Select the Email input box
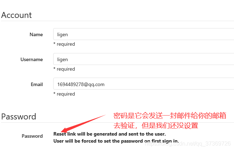234x150 pixels. [x=143, y=84]
